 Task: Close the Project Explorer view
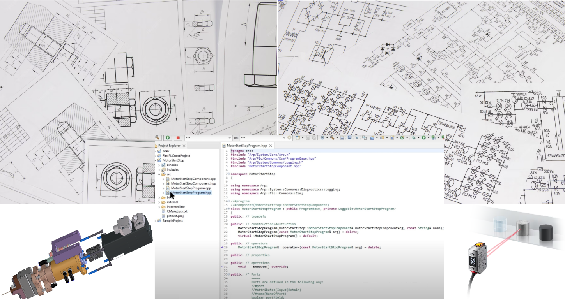(x=184, y=146)
